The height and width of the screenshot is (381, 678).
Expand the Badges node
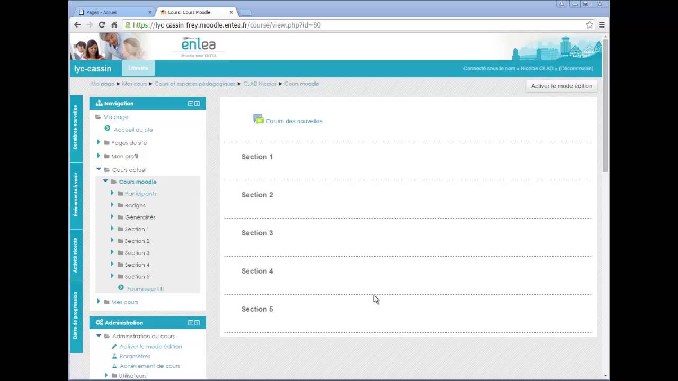(x=112, y=205)
